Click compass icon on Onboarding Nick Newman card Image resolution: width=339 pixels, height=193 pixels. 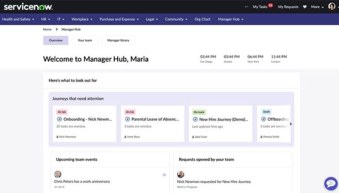[x=59, y=119]
